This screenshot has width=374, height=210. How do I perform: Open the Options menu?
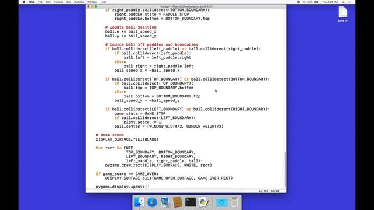point(79,2)
